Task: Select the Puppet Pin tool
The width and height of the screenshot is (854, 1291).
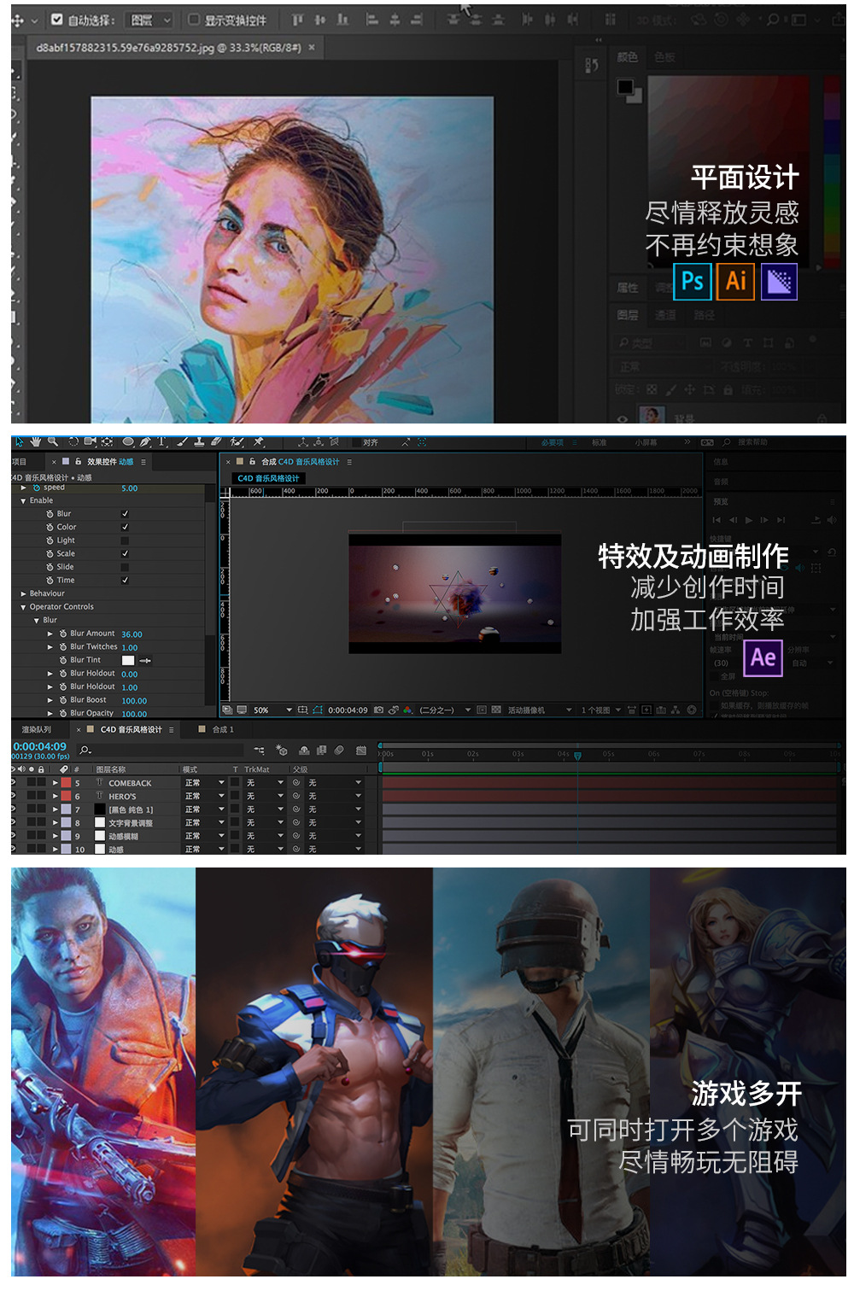Action: (258, 442)
